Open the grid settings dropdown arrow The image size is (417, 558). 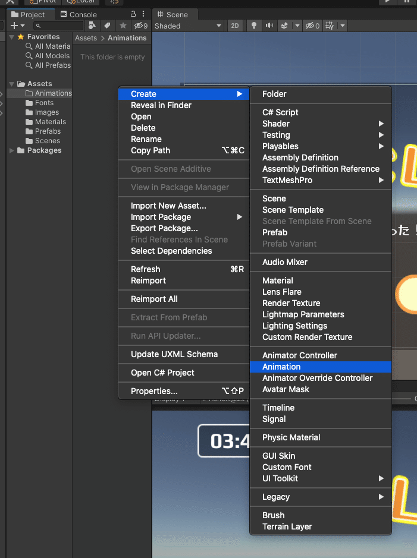[x=343, y=26]
